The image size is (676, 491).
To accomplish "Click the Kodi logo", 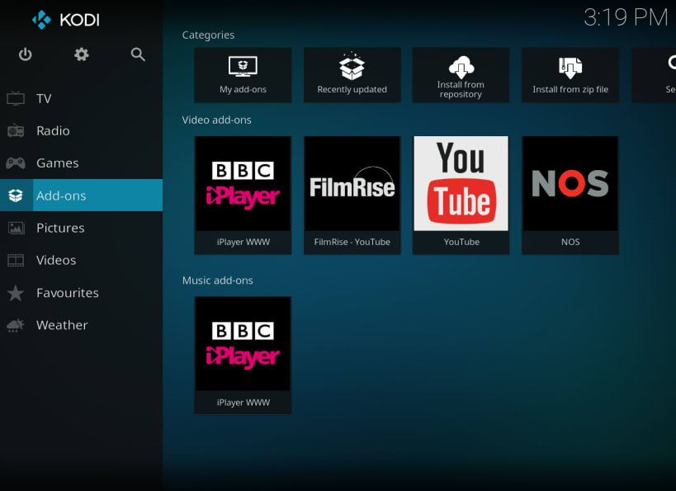I will pos(65,20).
